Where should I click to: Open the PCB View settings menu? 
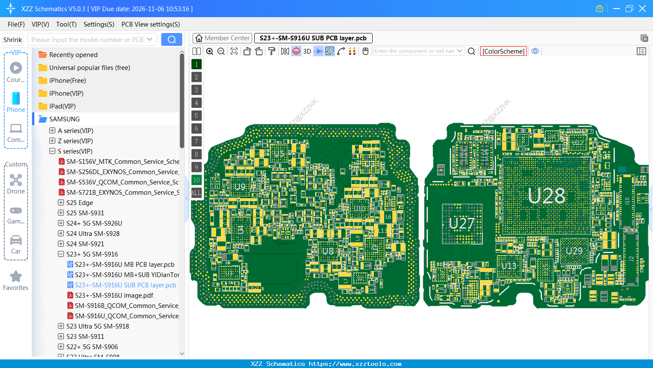pos(150,24)
